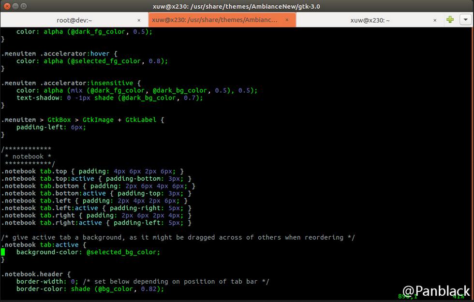Viewport: 474px width, 302px height.
Task: Close the orange AmbianceNew tab
Action: [x=287, y=20]
